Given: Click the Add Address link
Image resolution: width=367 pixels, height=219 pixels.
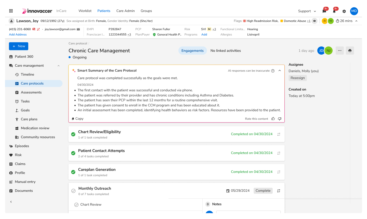Looking at the screenshot, I should click(x=18, y=35).
